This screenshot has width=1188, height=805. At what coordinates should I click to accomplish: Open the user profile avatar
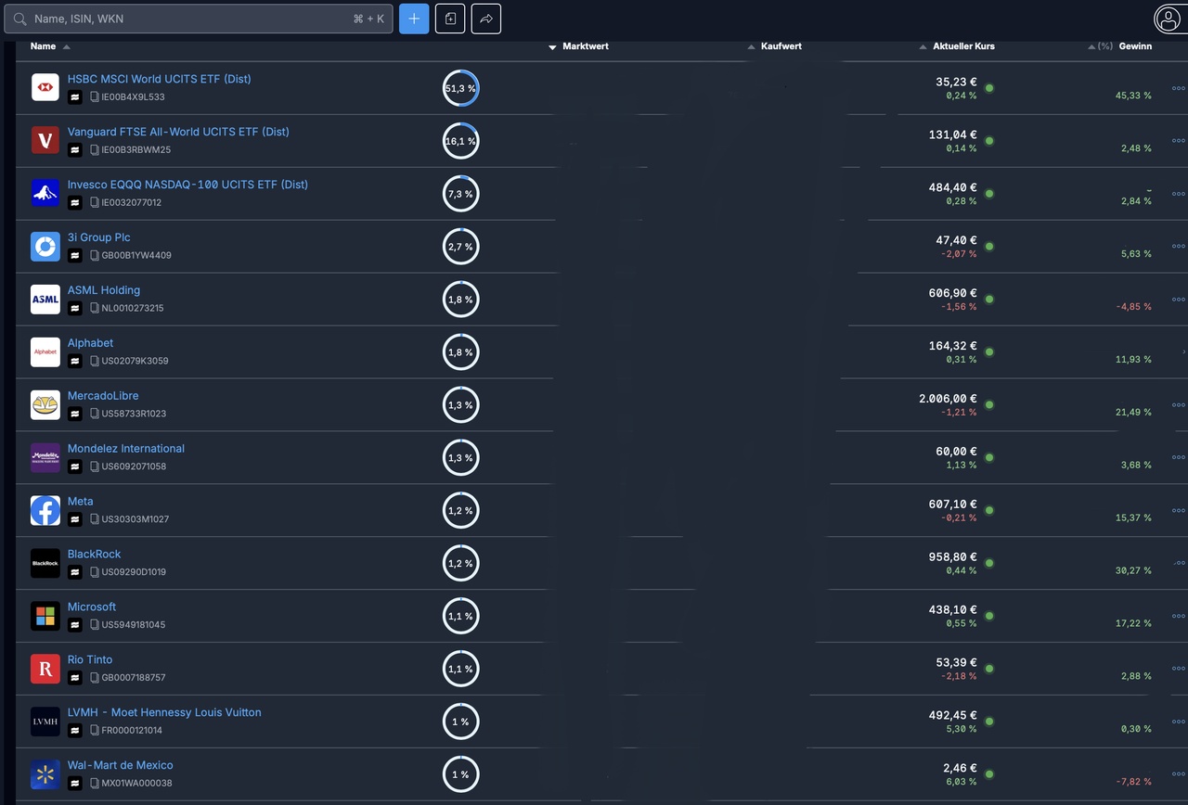1168,19
